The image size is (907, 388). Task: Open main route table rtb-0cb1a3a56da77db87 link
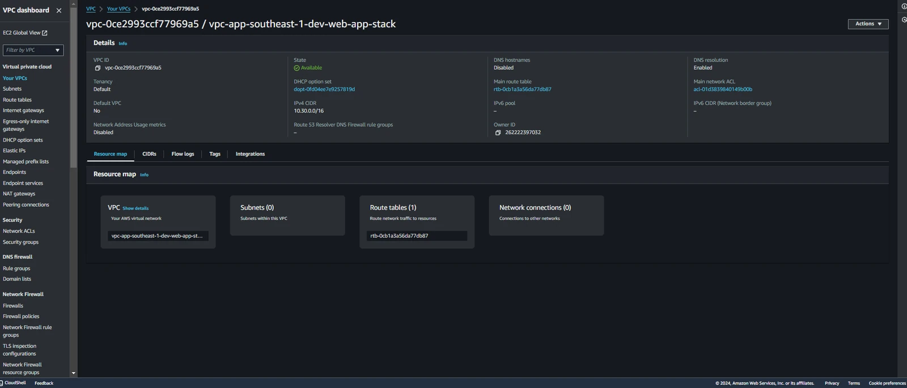[x=523, y=89]
